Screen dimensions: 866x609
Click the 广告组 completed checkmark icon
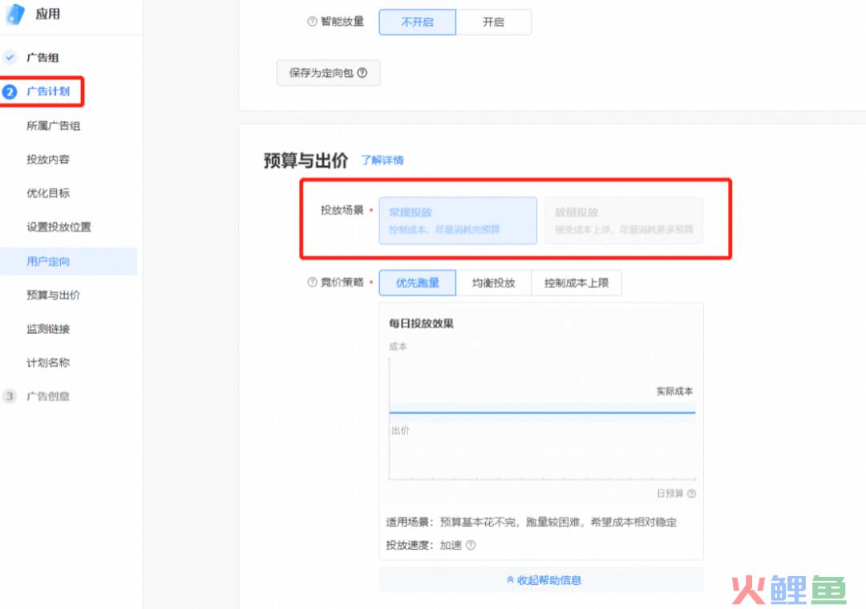tap(10, 58)
